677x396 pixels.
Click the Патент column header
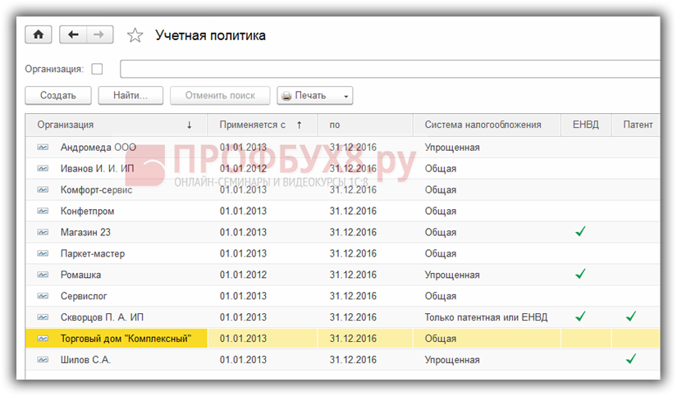[x=637, y=125]
